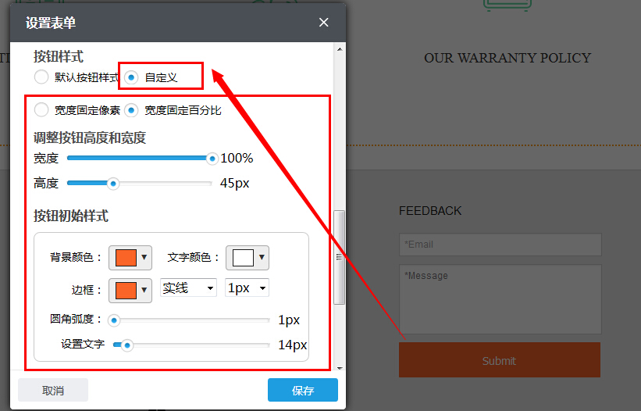Close the 设置表单 dialog with X

point(324,23)
